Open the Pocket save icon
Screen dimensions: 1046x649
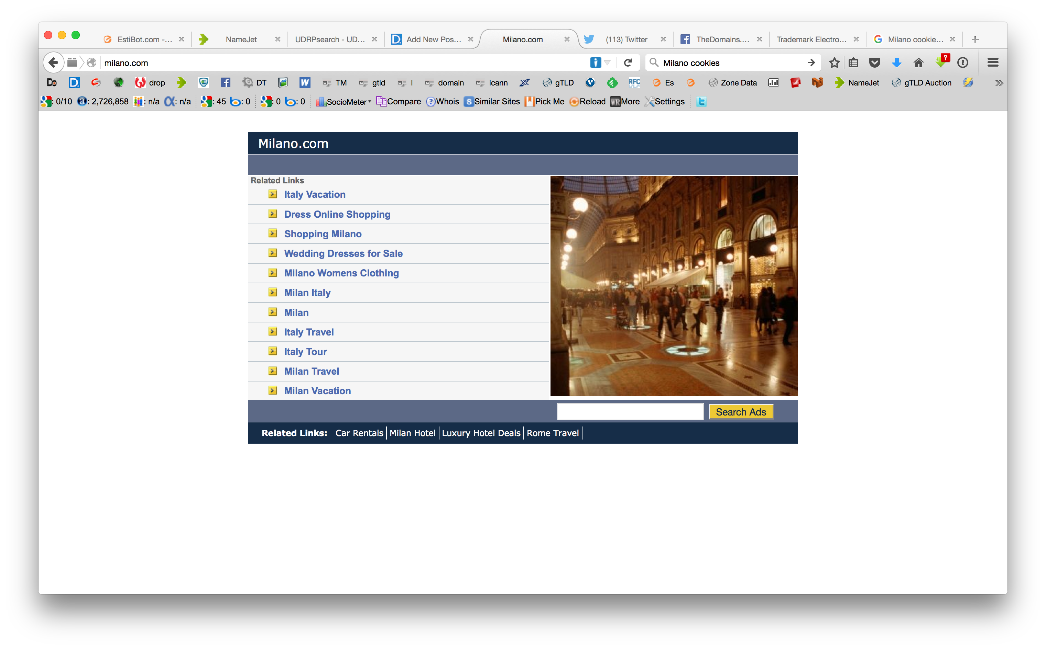pos(874,62)
